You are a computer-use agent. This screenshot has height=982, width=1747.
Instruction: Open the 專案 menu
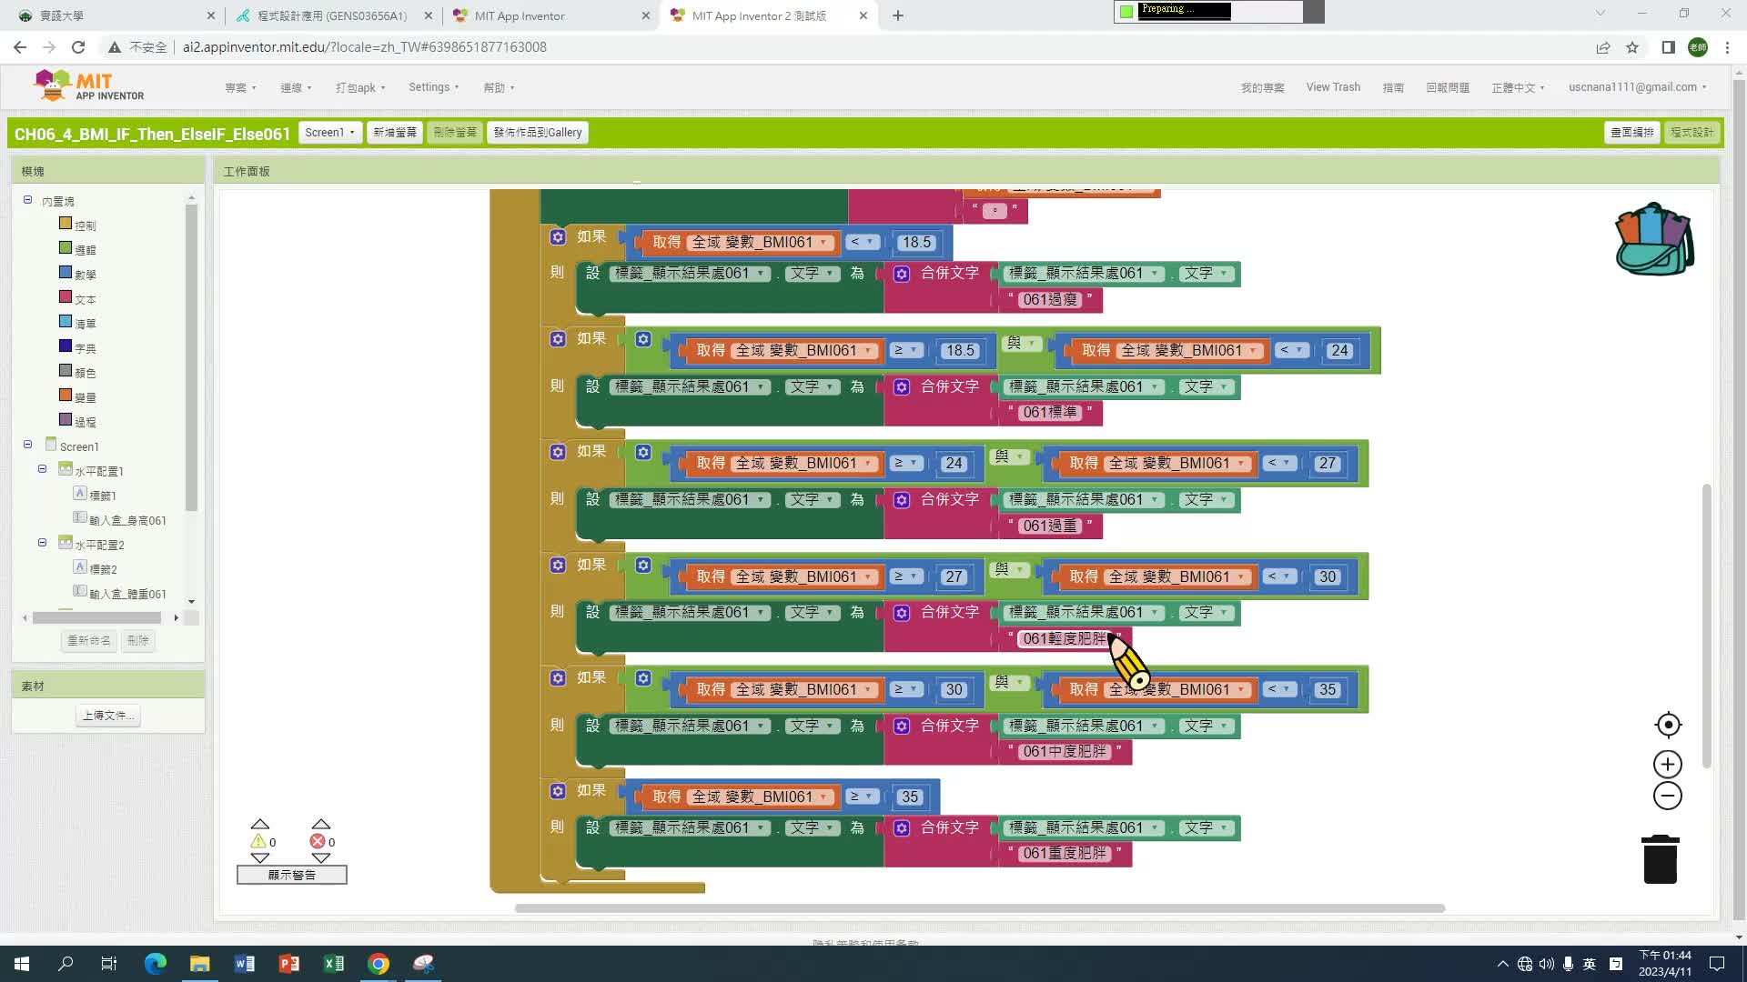point(240,87)
